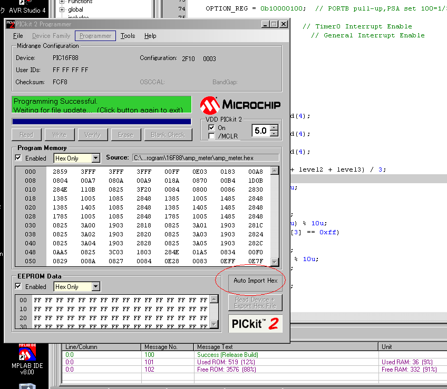Open the Programmer menu
Viewport: 447px width, 389px height.
[x=95, y=36]
